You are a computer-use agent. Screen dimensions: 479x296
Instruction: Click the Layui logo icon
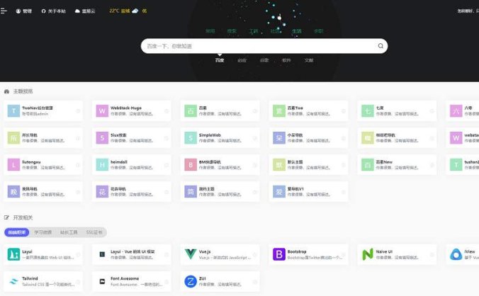point(13,254)
